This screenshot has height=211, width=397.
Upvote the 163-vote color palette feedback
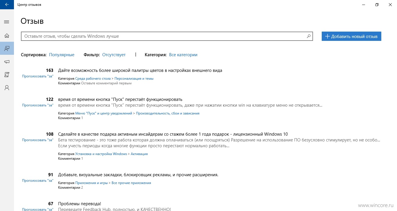click(38, 76)
